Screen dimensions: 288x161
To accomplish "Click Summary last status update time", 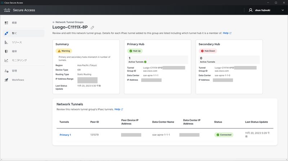I will pos(89,86).
